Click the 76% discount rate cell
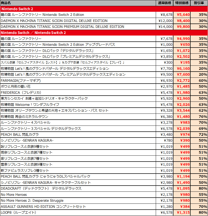Screen dimensions: 208x216 click(x=199, y=117)
